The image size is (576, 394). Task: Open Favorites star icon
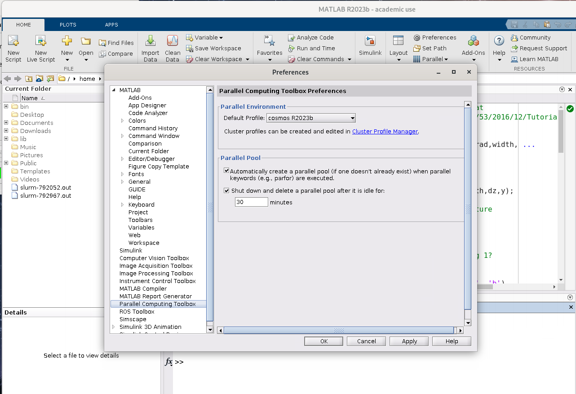[x=270, y=41]
